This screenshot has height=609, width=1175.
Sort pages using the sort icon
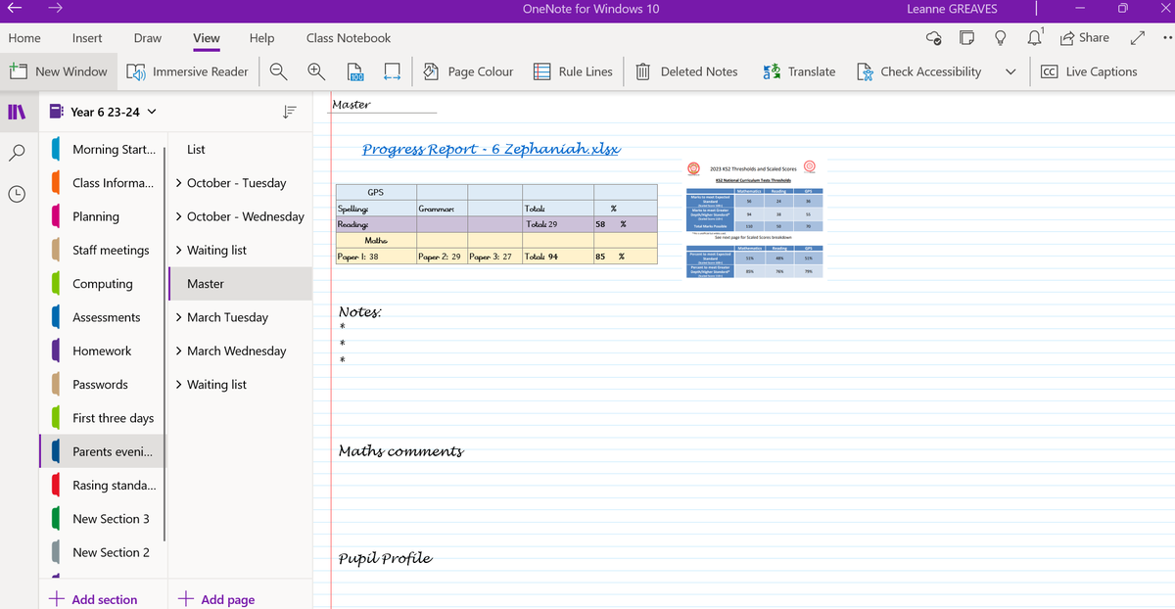[289, 113]
